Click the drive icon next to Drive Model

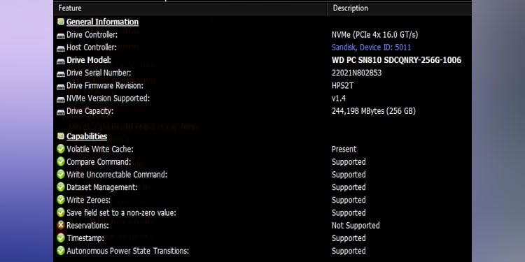61,61
